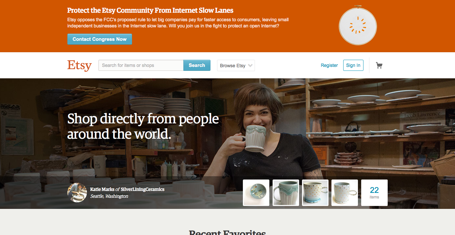Click Katie Marks' round profile avatar

pyautogui.click(x=77, y=193)
